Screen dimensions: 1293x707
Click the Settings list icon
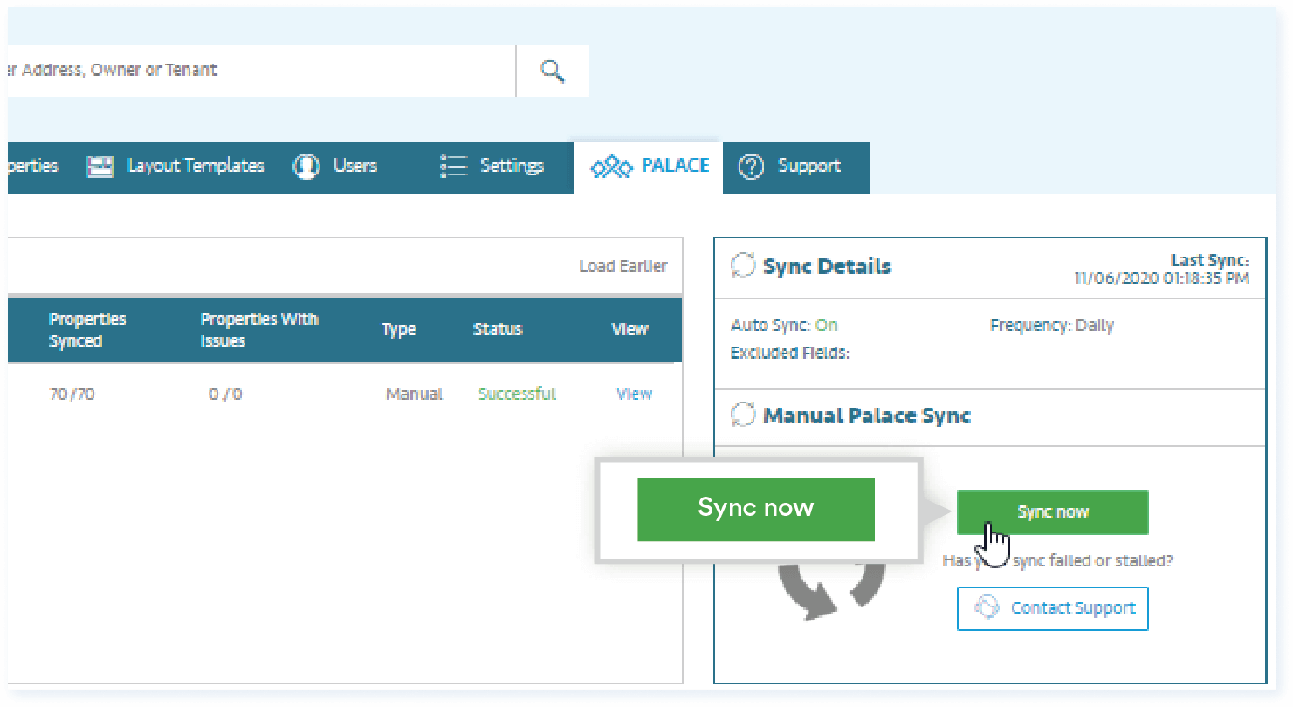click(x=454, y=167)
